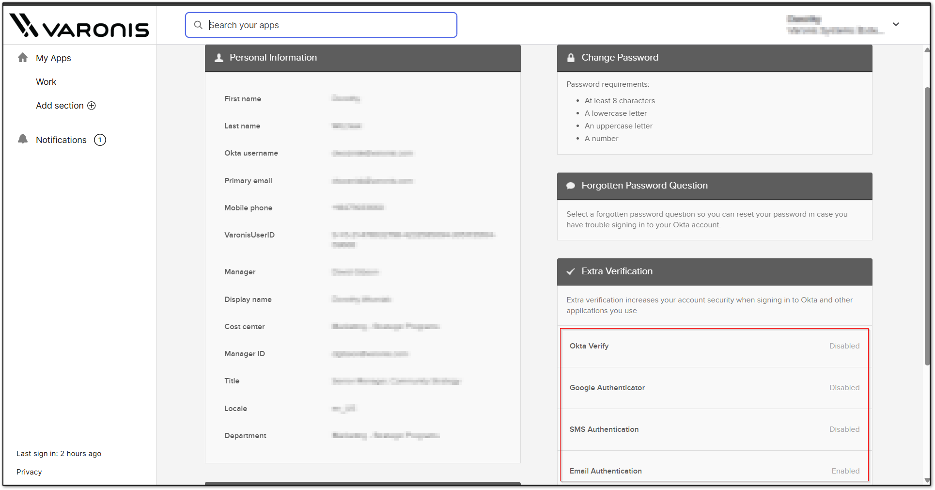Click the Change Password lock icon
This screenshot has width=935, height=490.
(x=571, y=58)
